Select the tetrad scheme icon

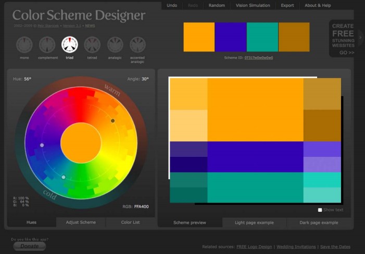click(x=92, y=45)
